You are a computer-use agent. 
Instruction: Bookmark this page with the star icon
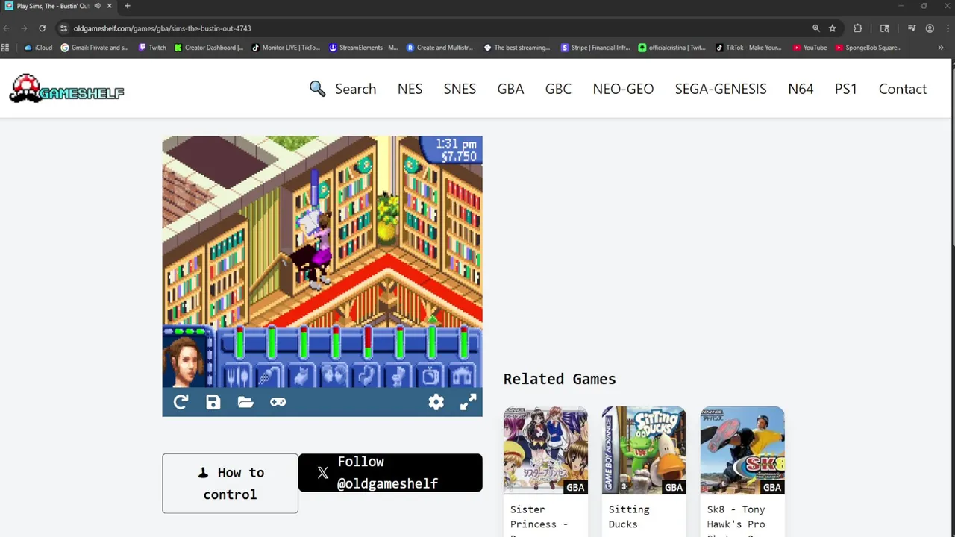point(833,28)
